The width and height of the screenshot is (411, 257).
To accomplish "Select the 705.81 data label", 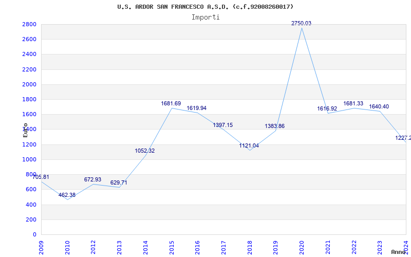I will click(41, 177).
